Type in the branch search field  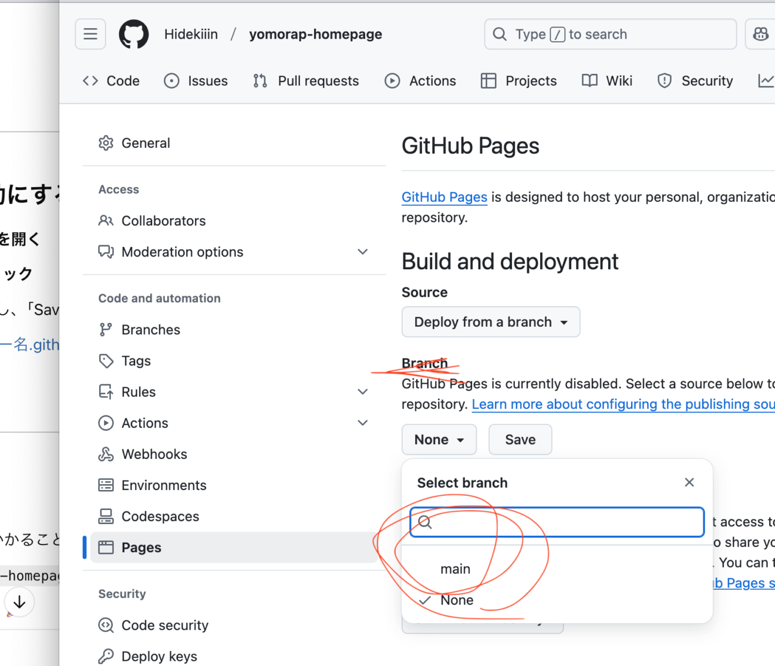point(557,522)
